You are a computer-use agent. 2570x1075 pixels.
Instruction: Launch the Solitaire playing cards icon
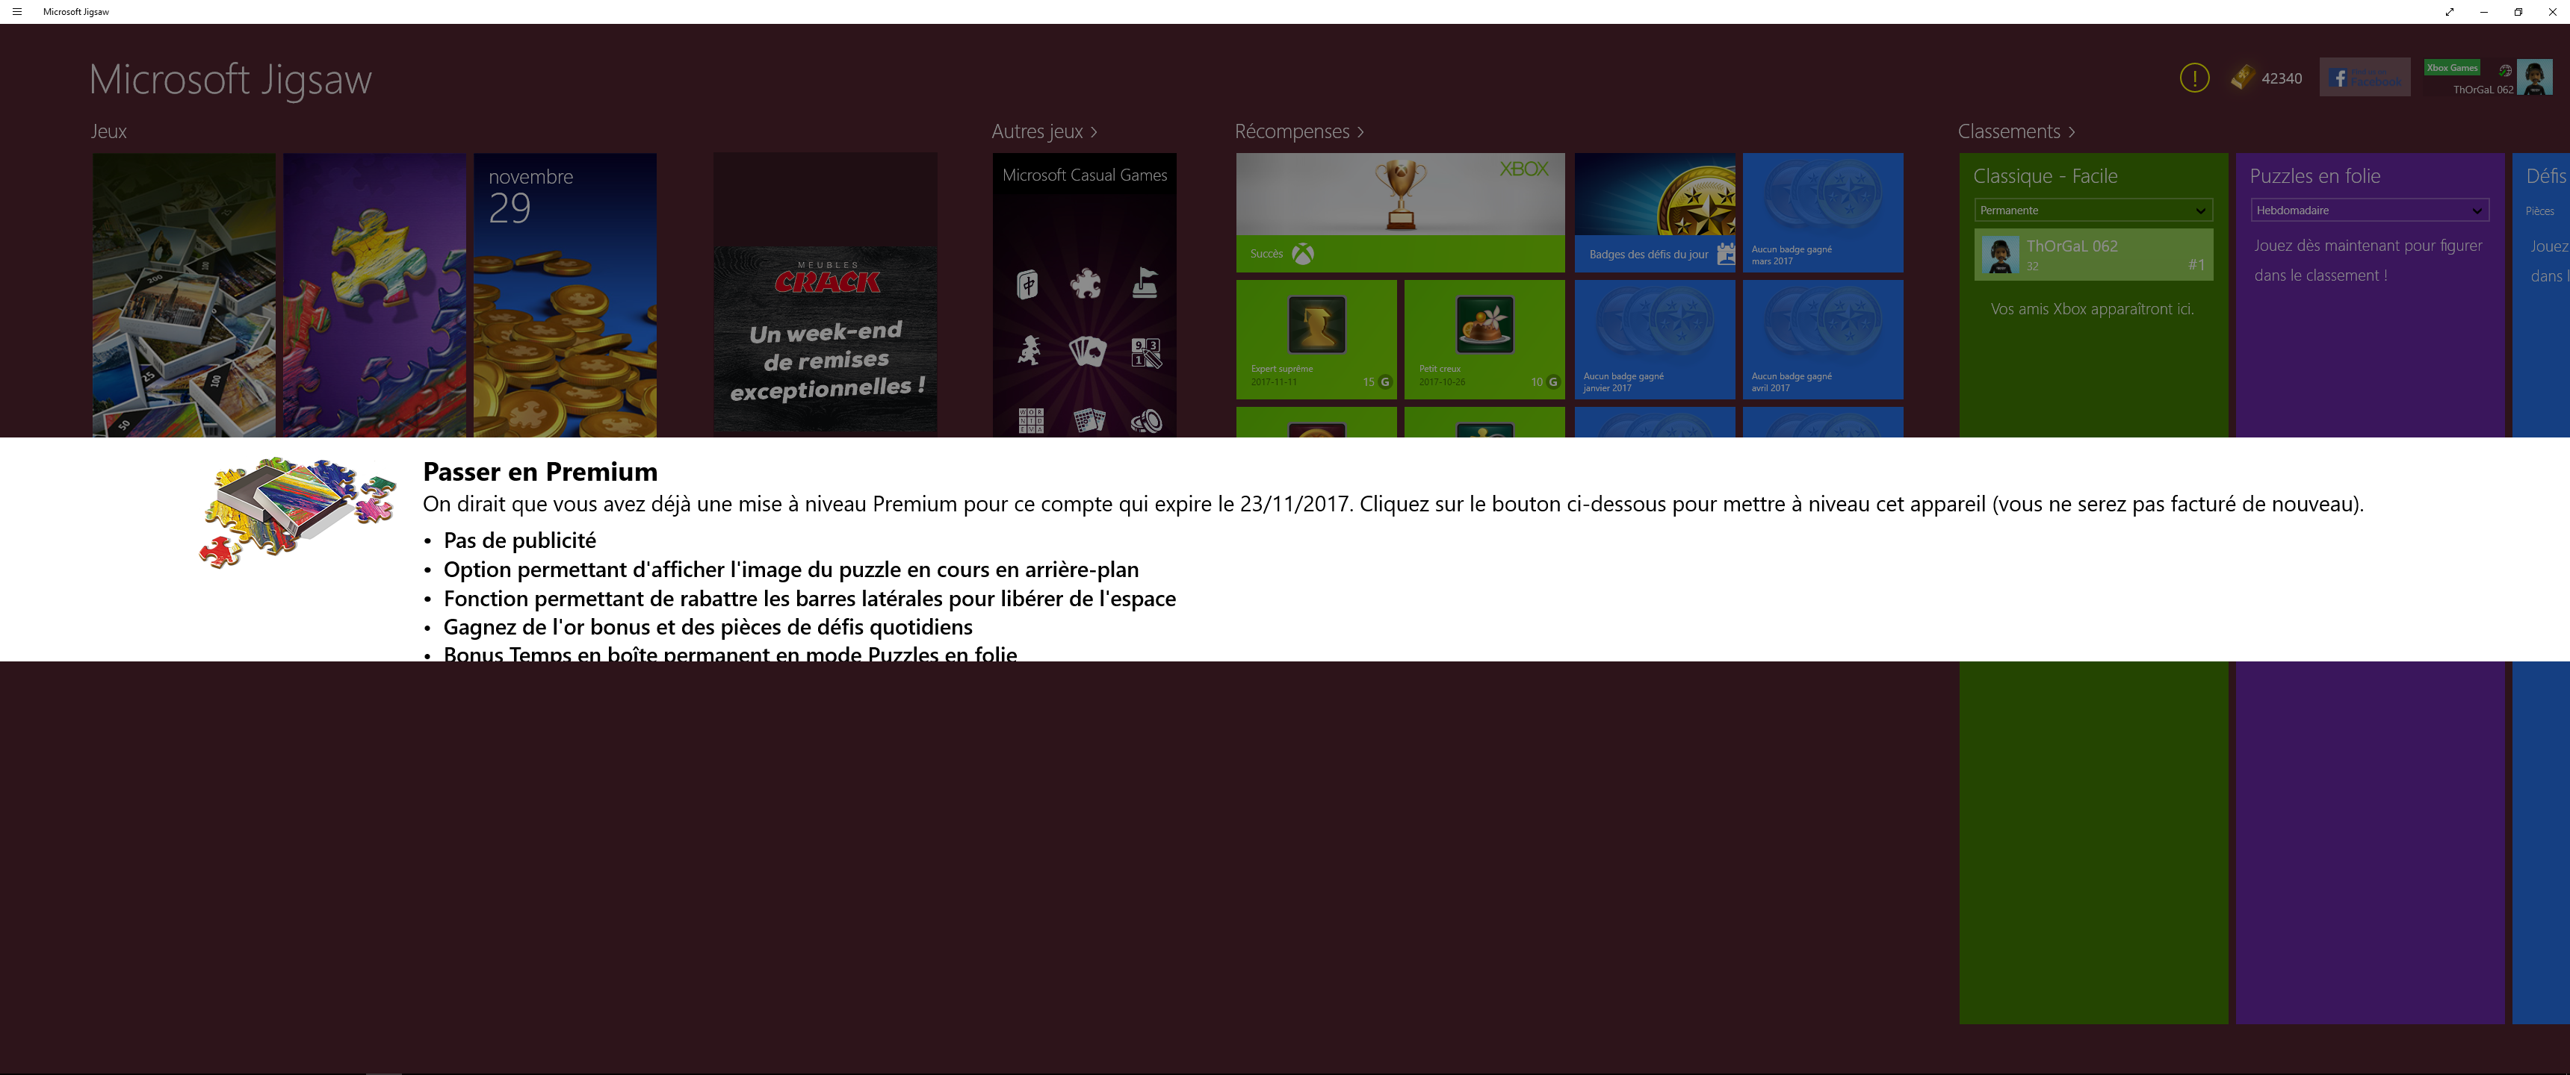(1086, 351)
